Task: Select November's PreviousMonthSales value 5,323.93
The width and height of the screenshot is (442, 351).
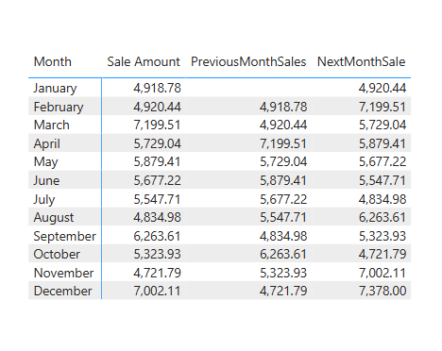Action: click(283, 273)
